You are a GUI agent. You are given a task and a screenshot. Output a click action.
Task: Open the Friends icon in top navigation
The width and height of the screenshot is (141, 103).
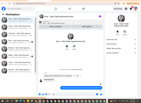(70, 9)
